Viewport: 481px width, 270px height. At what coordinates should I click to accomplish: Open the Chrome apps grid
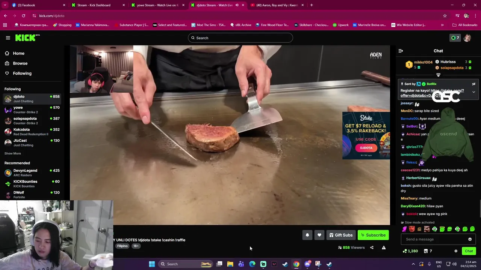pyautogui.click(x=5, y=25)
